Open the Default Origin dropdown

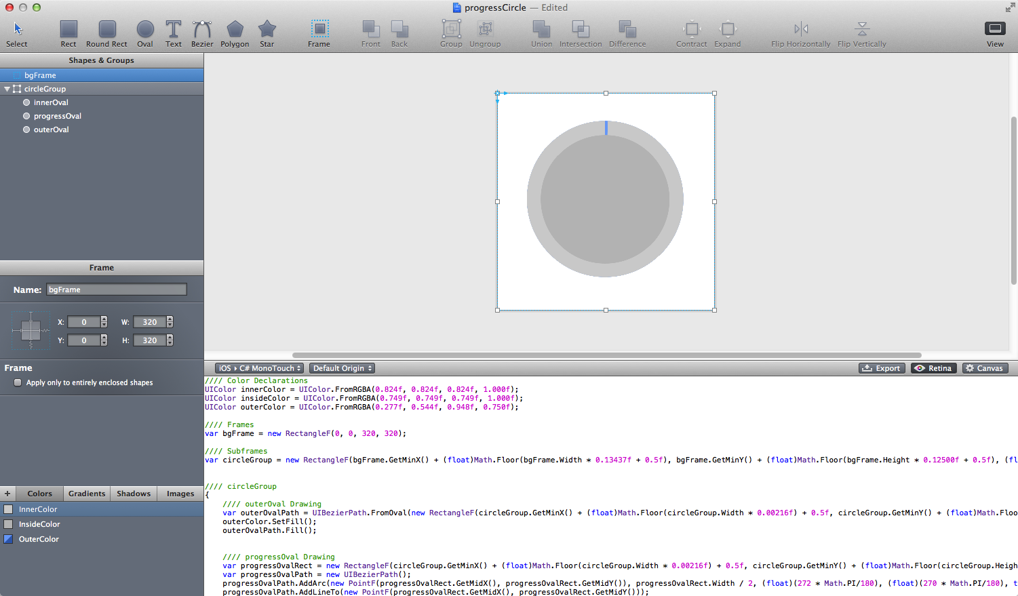pos(342,368)
